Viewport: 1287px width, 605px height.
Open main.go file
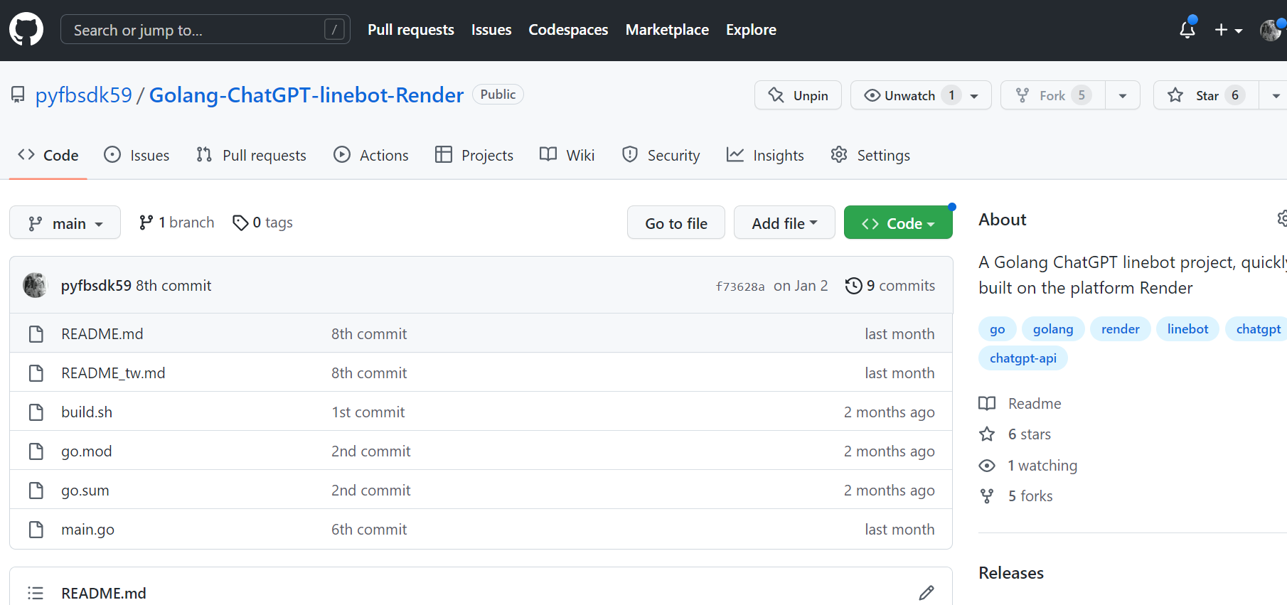[87, 529]
